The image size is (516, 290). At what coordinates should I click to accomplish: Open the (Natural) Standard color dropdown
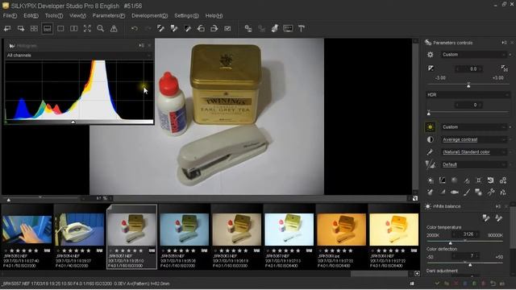click(x=473, y=152)
